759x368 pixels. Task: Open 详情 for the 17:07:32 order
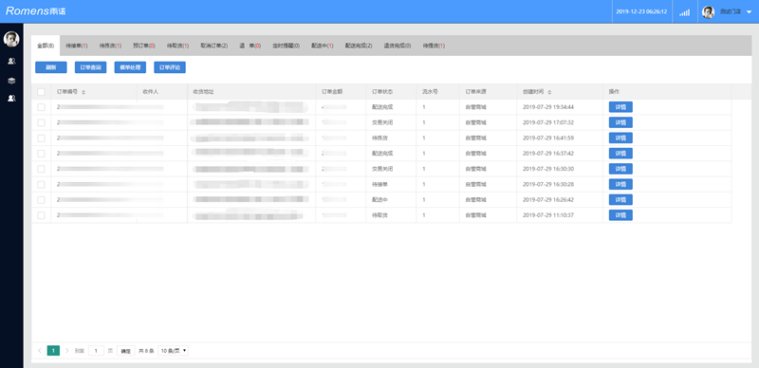(620, 122)
